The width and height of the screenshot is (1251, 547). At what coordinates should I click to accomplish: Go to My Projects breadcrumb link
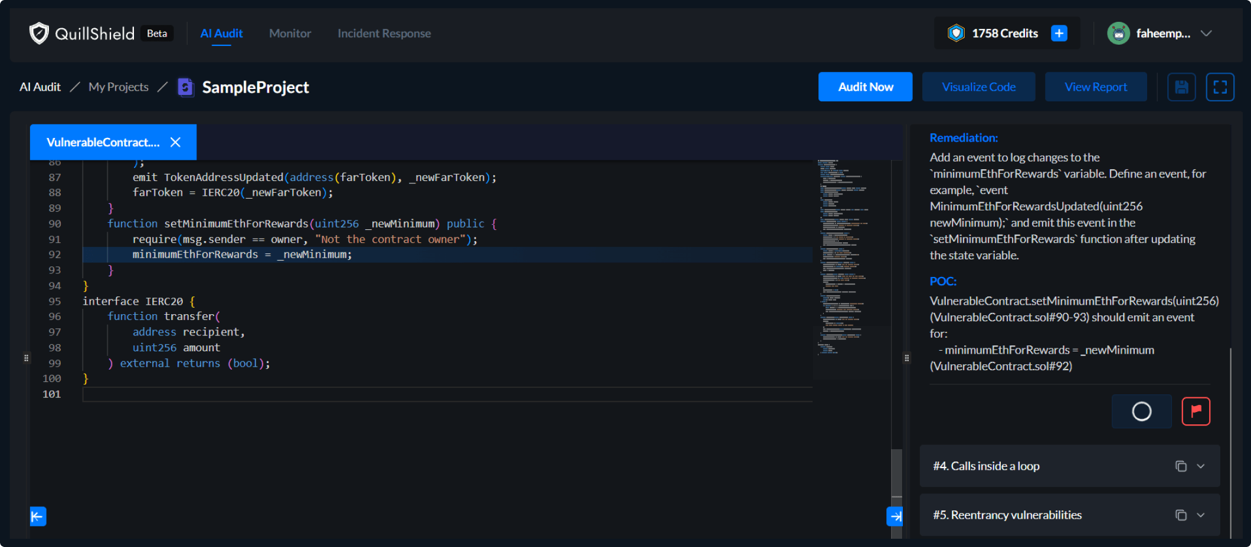(119, 87)
